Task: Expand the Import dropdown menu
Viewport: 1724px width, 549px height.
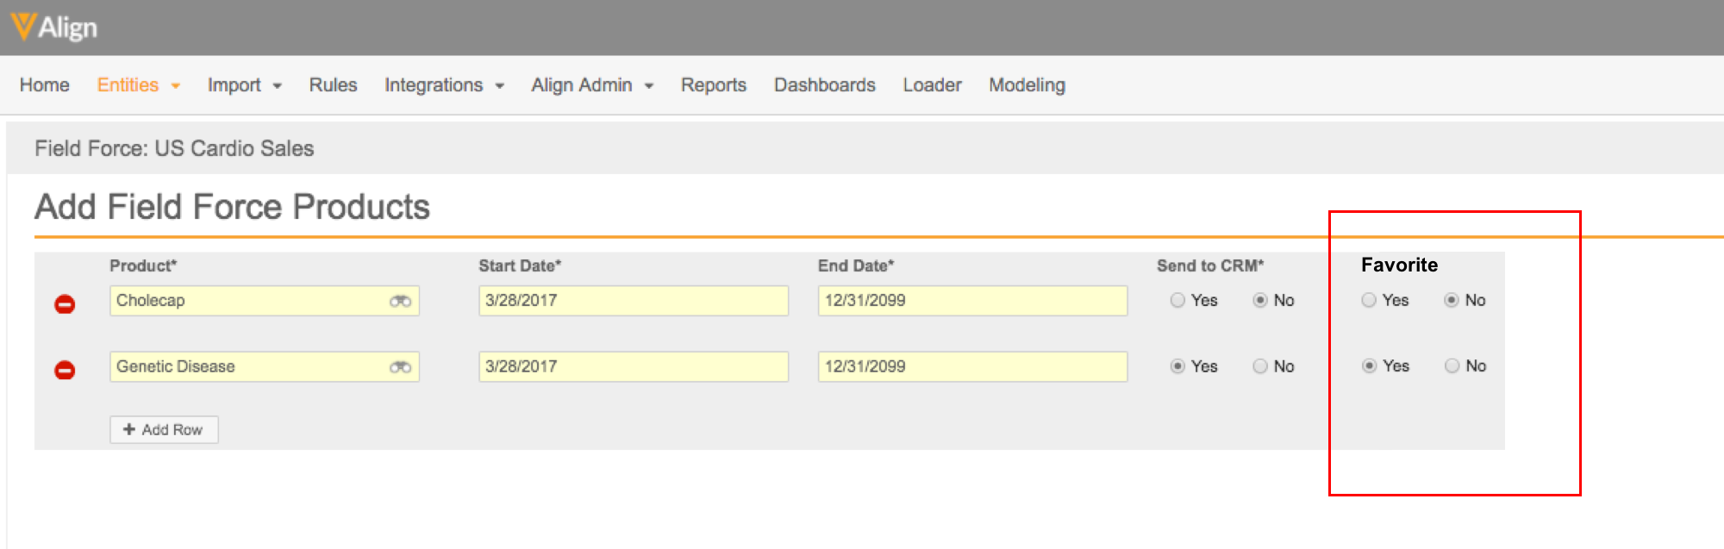Action: (x=244, y=85)
